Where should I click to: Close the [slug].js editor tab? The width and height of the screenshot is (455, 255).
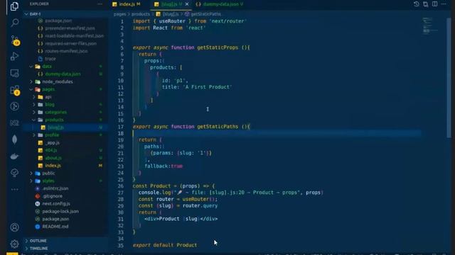(187, 4)
